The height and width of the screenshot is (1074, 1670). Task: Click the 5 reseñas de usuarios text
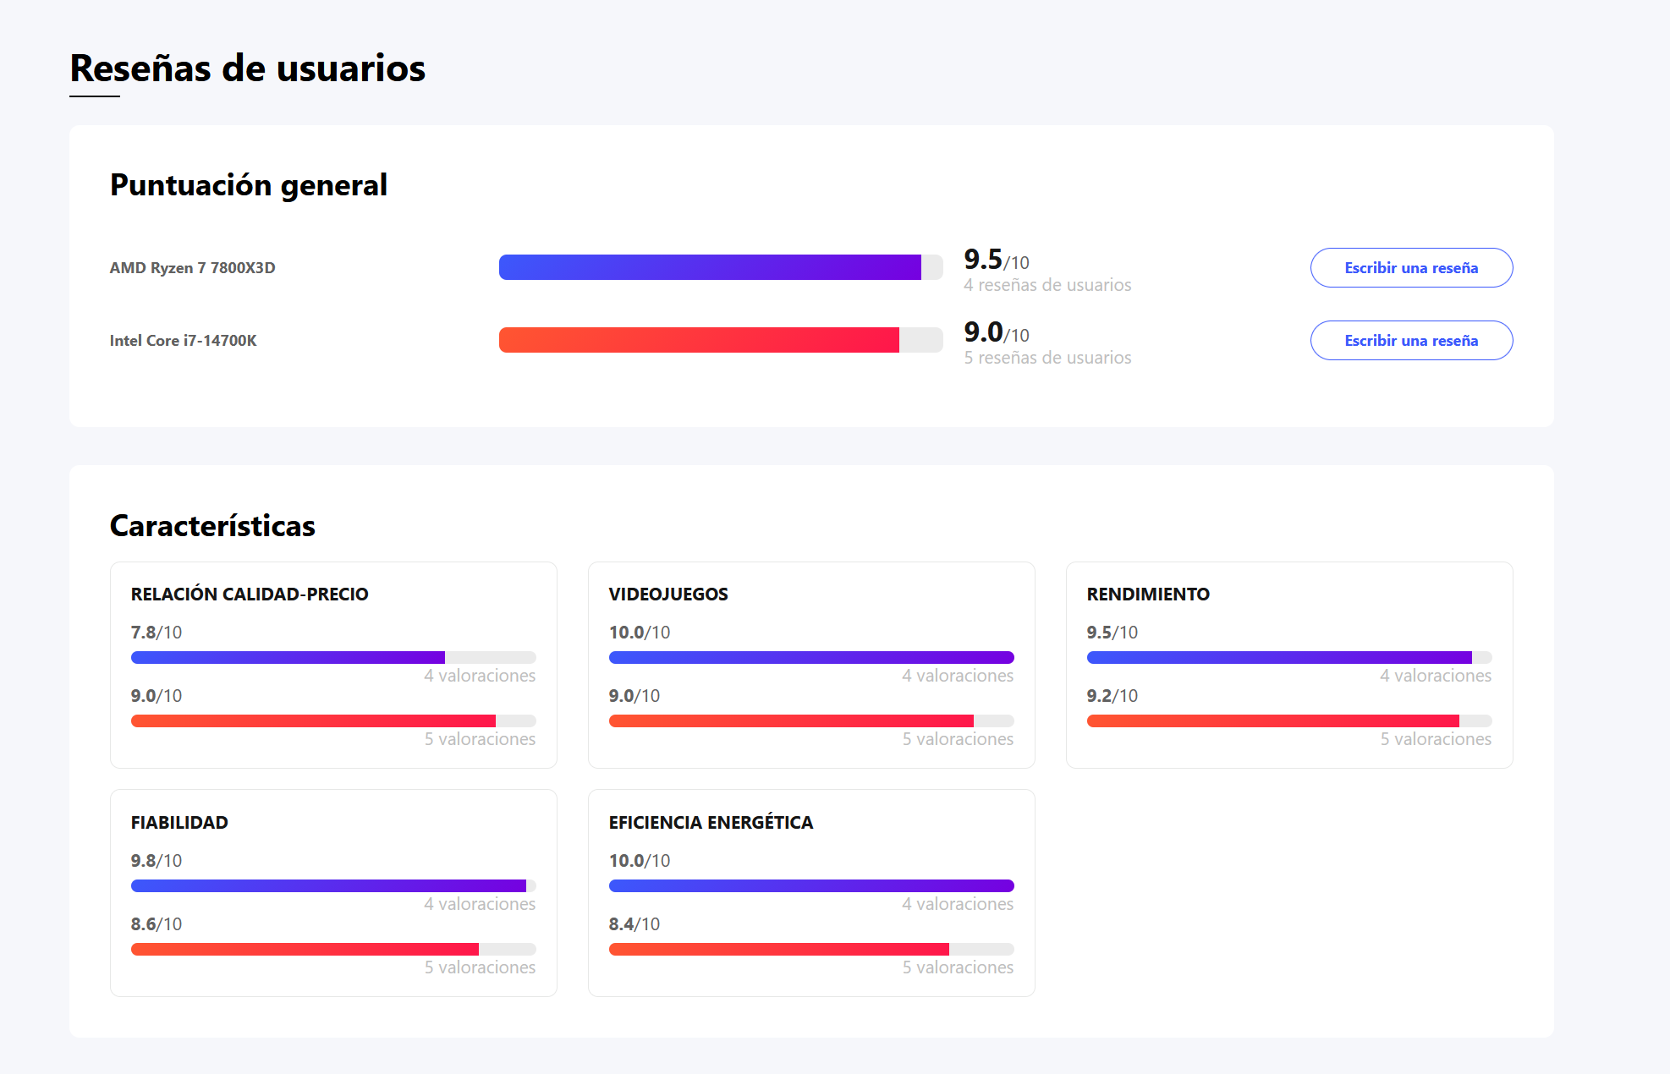[1047, 358]
